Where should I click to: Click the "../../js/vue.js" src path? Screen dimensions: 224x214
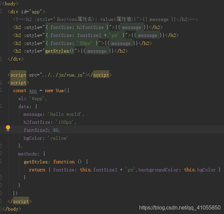coord(62,75)
